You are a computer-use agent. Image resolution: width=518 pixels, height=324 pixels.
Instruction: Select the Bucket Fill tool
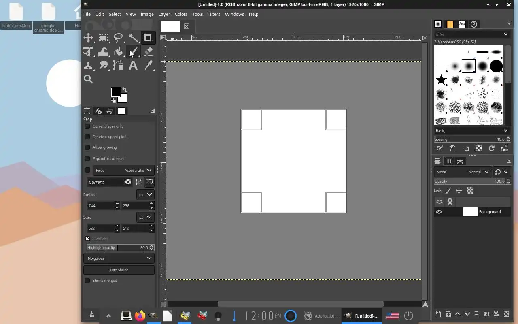(118, 52)
